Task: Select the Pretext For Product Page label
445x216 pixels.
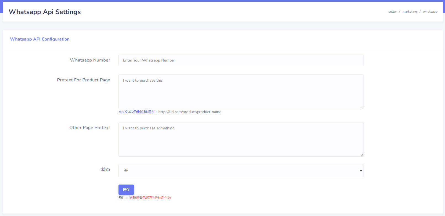Action: point(83,80)
